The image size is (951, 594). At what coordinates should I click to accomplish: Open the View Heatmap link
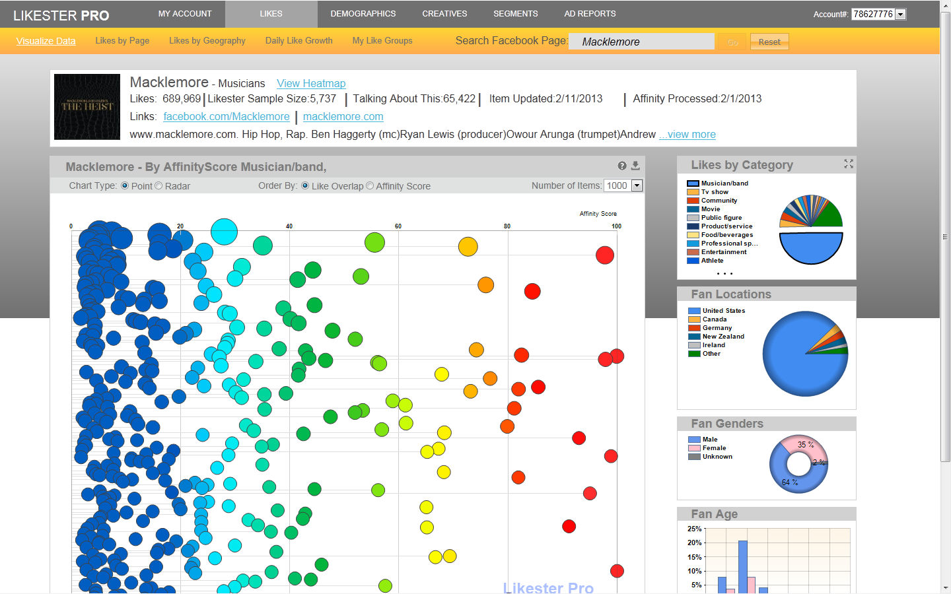click(x=311, y=83)
